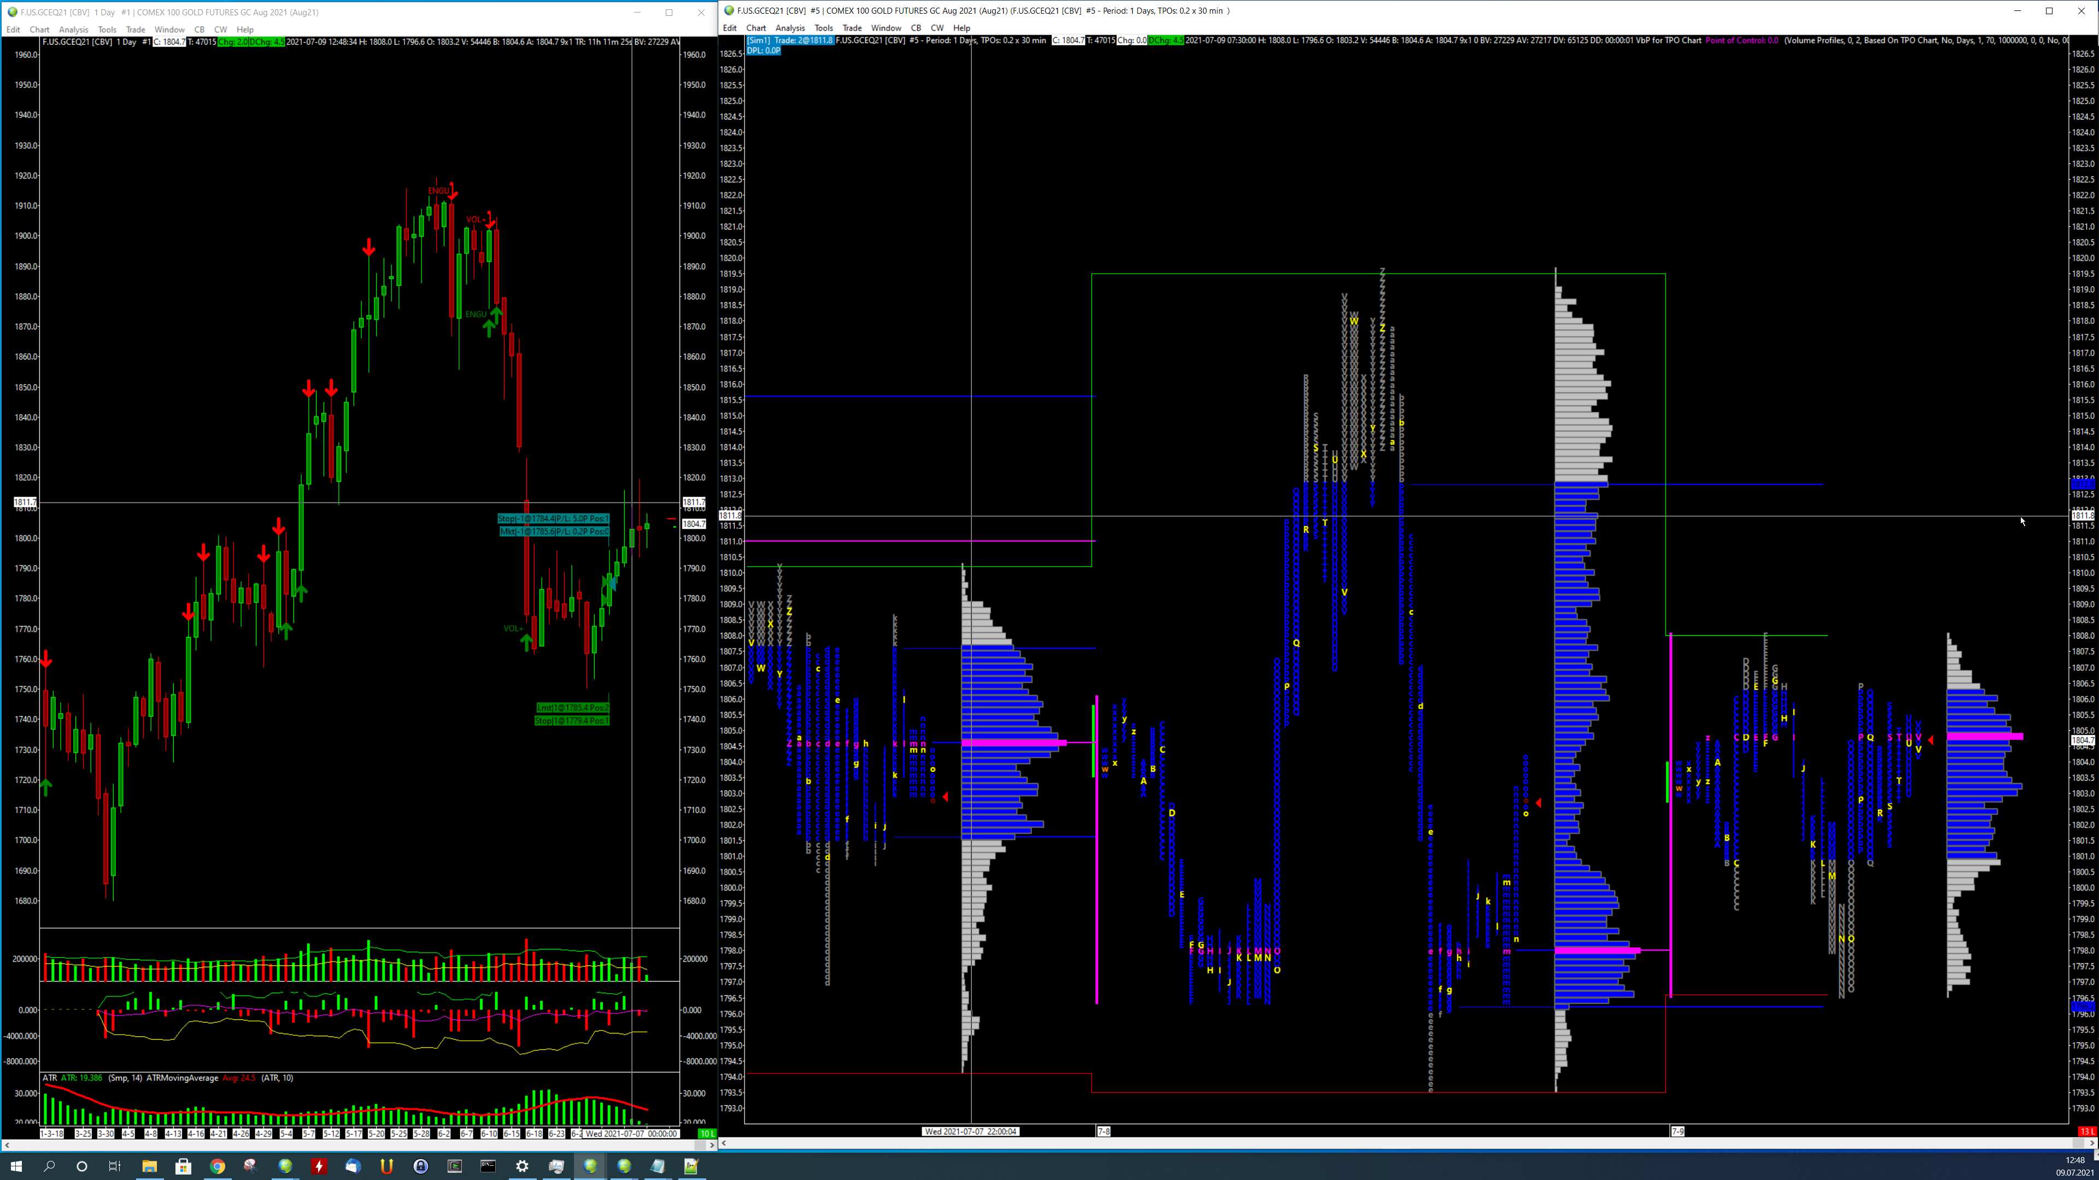2099x1180 pixels.
Task: Click the red 13 L indicator box
Action: [x=2087, y=1131]
